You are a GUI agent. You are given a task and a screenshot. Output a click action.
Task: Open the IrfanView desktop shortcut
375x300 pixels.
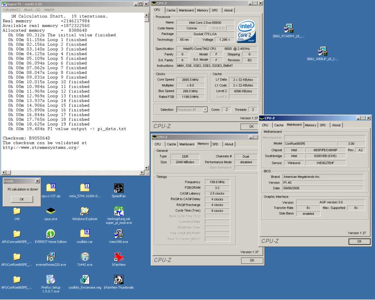tap(118, 257)
